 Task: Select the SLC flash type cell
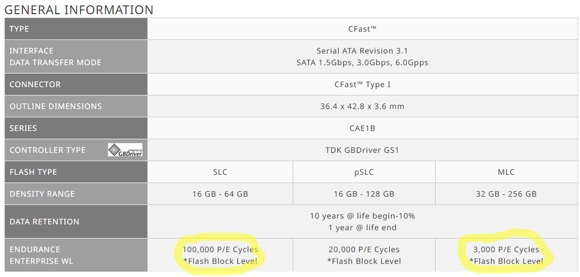coord(220,172)
